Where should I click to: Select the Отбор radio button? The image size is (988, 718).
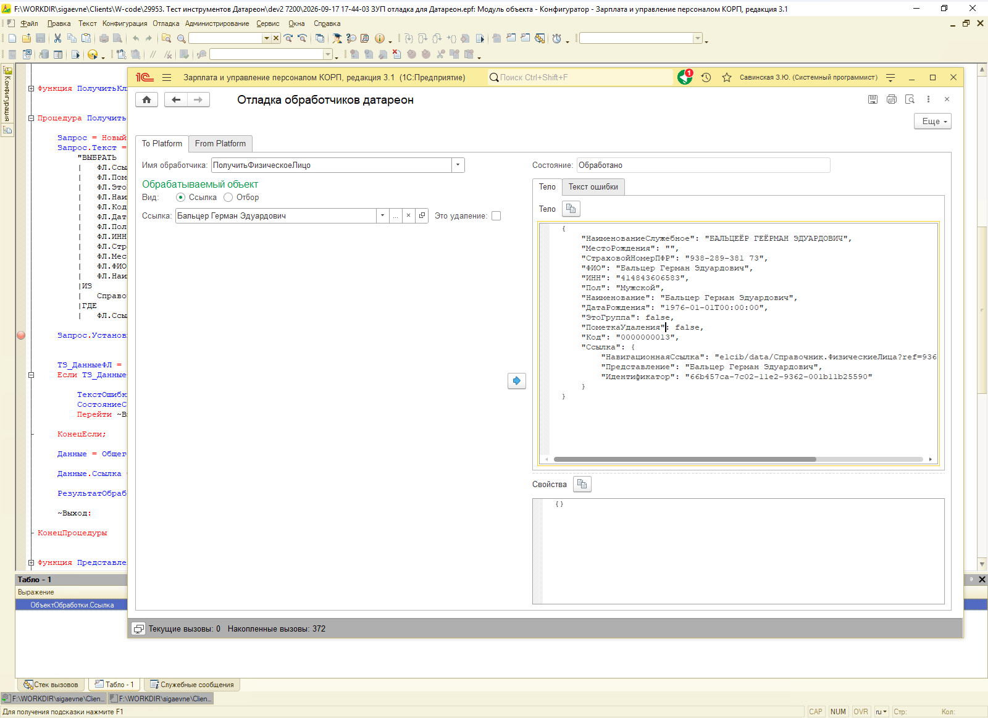click(x=228, y=198)
